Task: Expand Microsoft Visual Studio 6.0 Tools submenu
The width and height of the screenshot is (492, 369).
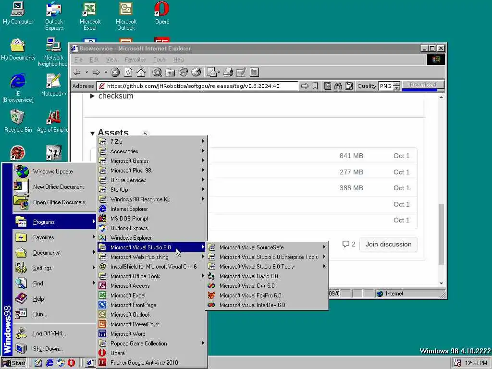Action: pos(268,267)
